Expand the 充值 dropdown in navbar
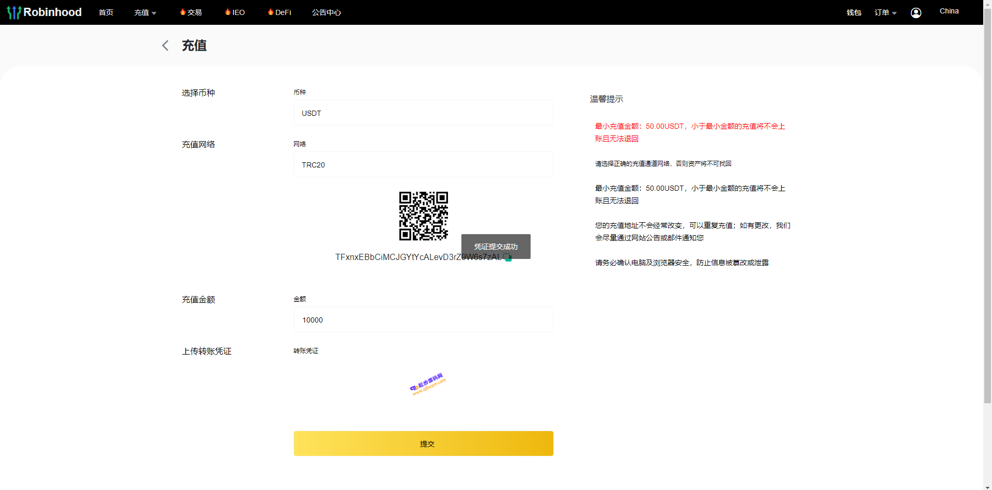992x490 pixels. (145, 12)
